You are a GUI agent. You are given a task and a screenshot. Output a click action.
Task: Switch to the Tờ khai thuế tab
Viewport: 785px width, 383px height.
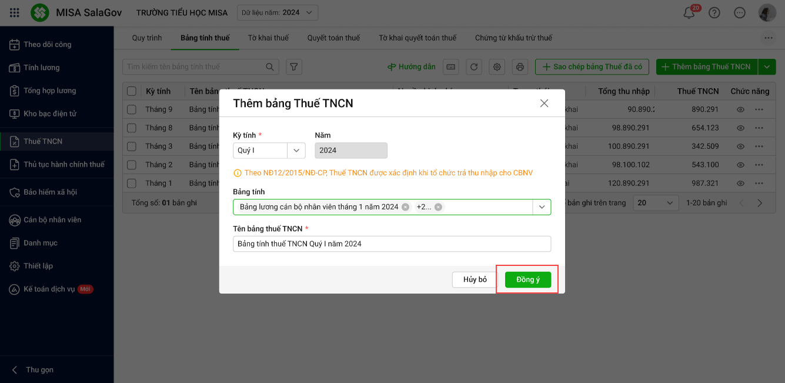tap(268, 38)
